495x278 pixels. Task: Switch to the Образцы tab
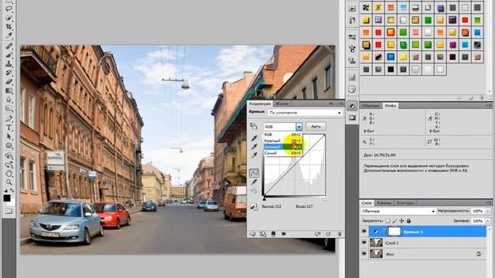coord(370,106)
